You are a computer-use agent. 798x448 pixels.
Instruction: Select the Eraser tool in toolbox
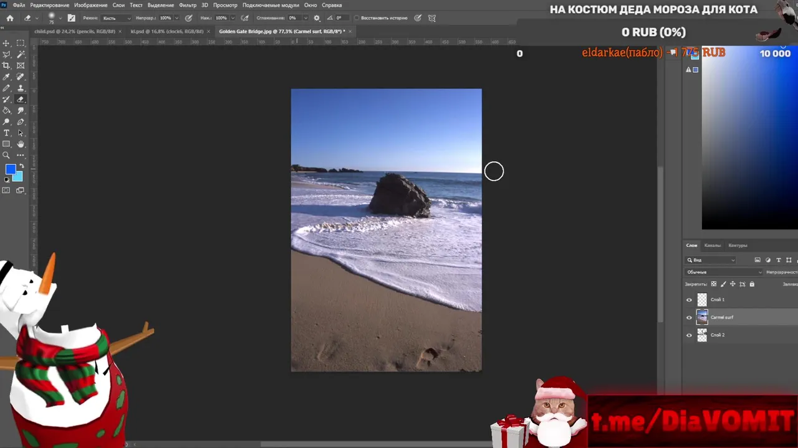pos(21,99)
